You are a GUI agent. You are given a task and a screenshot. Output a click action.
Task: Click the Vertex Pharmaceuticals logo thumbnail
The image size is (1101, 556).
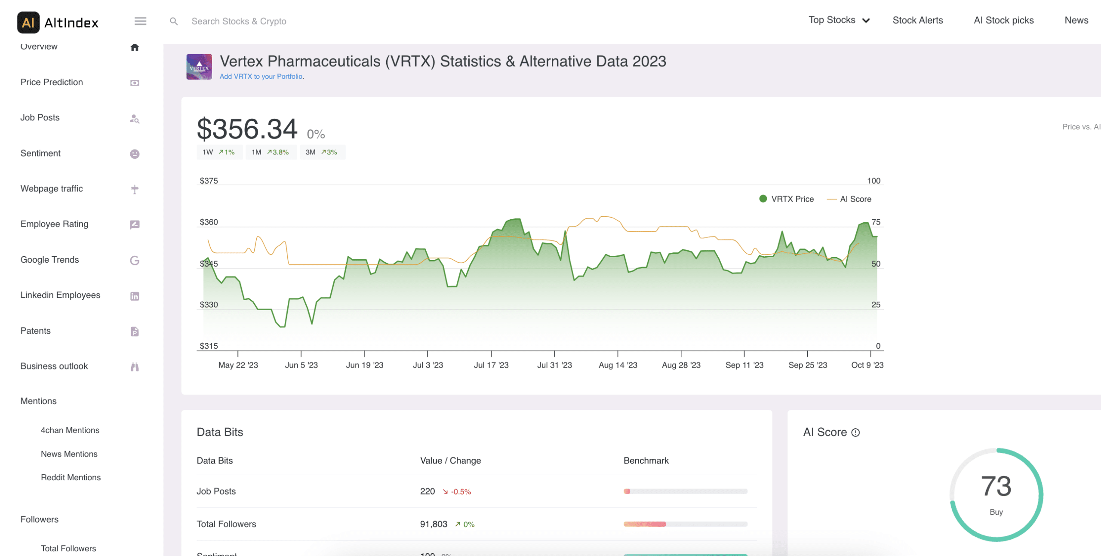point(199,67)
